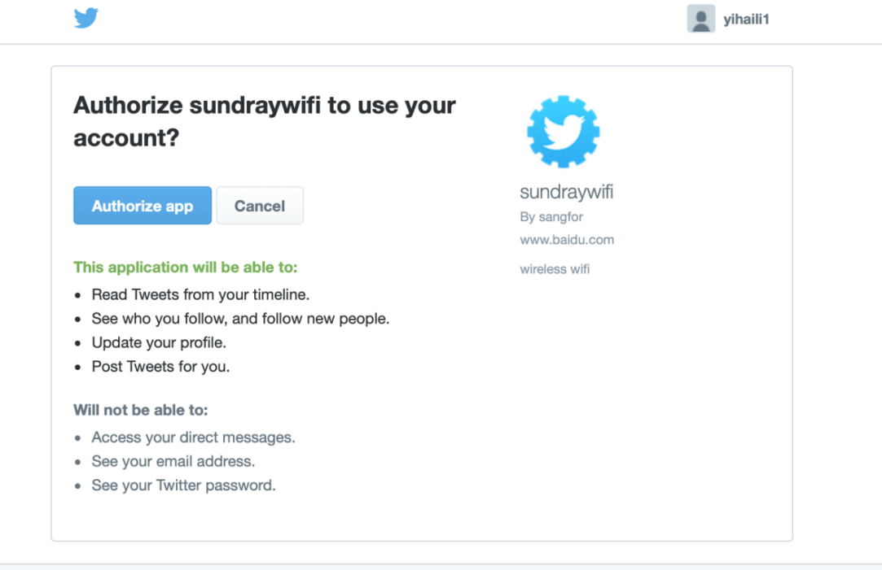Click the Twitter bird logo in header
882x570 pixels.
click(86, 18)
